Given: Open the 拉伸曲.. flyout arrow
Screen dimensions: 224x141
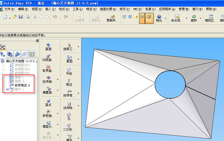Looking at the screenshot, I should point(58,79).
